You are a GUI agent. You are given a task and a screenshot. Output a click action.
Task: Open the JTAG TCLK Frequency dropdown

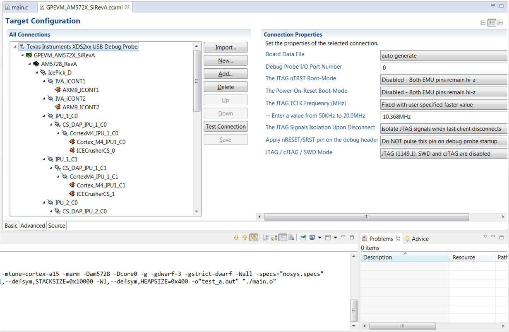click(444, 105)
